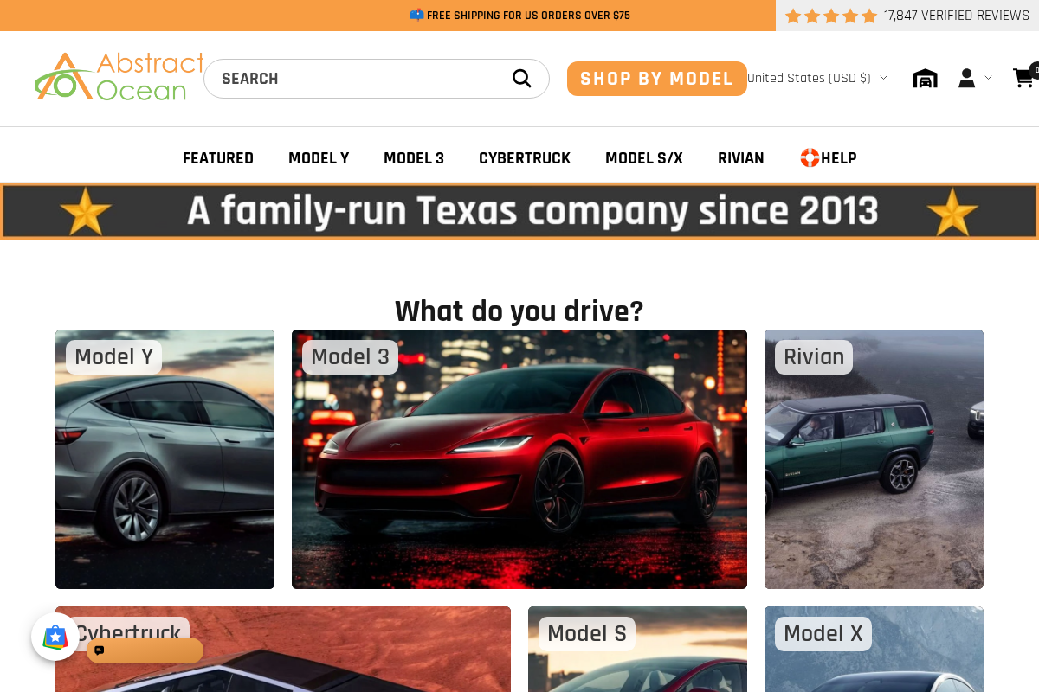Open the Featured menu item

tap(218, 158)
